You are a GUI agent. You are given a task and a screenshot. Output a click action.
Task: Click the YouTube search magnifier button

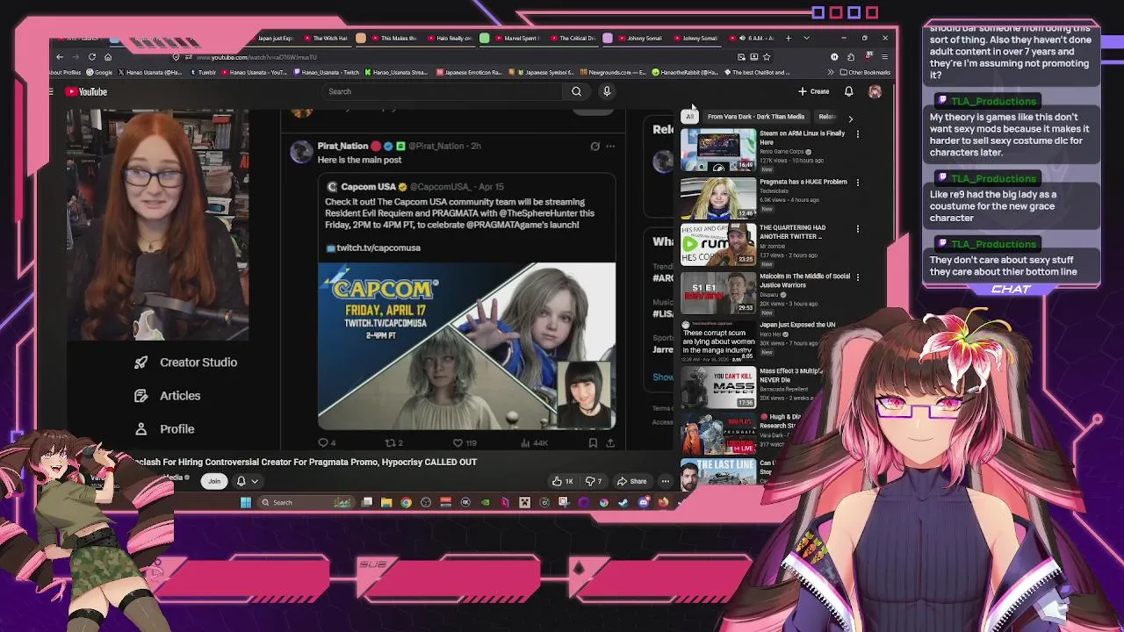576,91
